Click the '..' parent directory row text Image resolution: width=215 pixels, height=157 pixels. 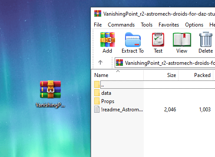pos(103,86)
